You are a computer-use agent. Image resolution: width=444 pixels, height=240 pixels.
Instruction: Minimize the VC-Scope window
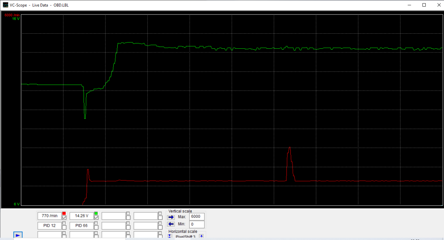point(409,5)
